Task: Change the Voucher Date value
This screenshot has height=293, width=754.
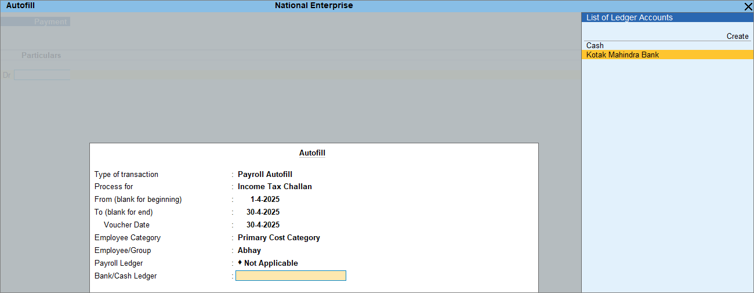Action: [263, 225]
